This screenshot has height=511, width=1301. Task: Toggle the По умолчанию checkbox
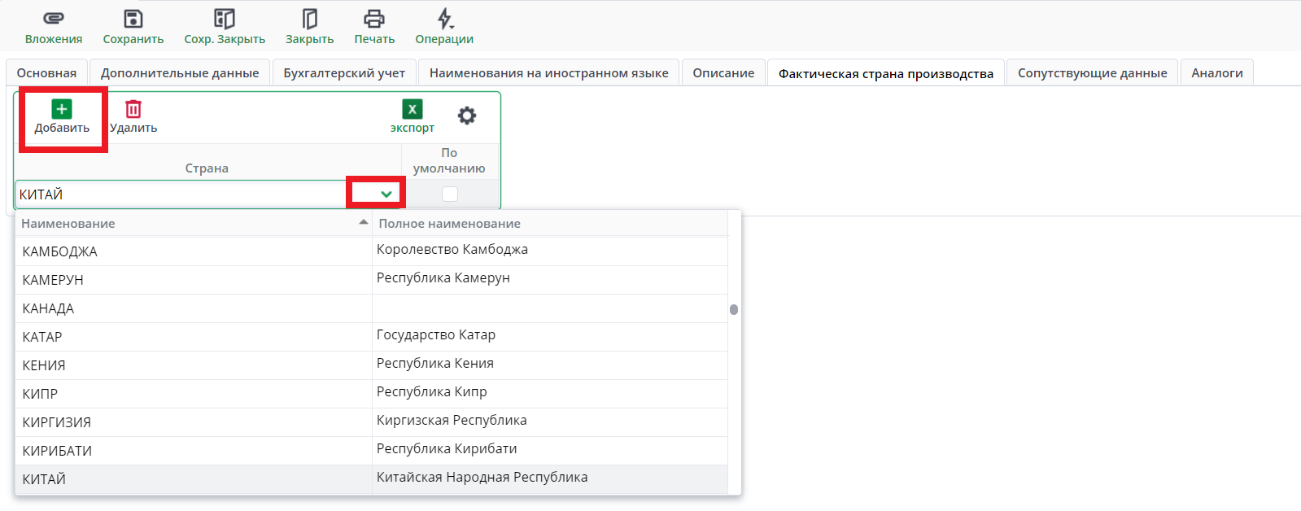(450, 194)
